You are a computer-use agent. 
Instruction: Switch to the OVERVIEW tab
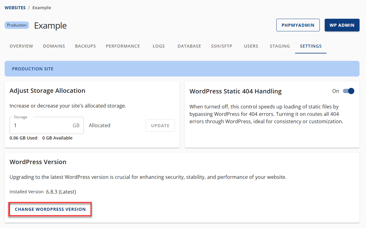21,46
